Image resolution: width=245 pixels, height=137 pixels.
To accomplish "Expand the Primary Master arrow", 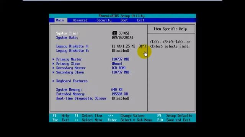I will 54,59.
